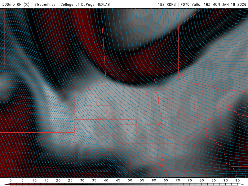Viewport: 248px width, 186px height.
Task: Click the '95' colorbar label
Action: click(237, 180)
